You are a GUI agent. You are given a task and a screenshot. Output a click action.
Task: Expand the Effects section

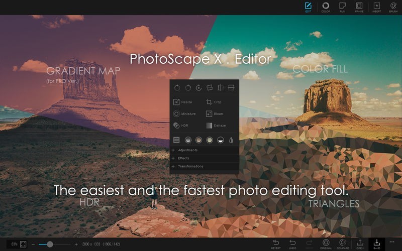coord(205,158)
